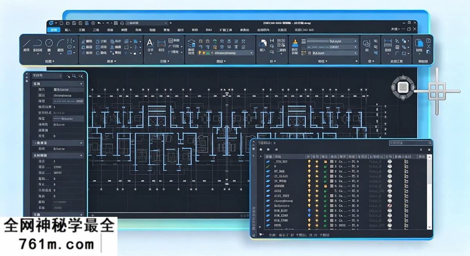Click the Cut scissors icon in Clipboard panel
This screenshot has width=470, height=256.
coord(428,47)
